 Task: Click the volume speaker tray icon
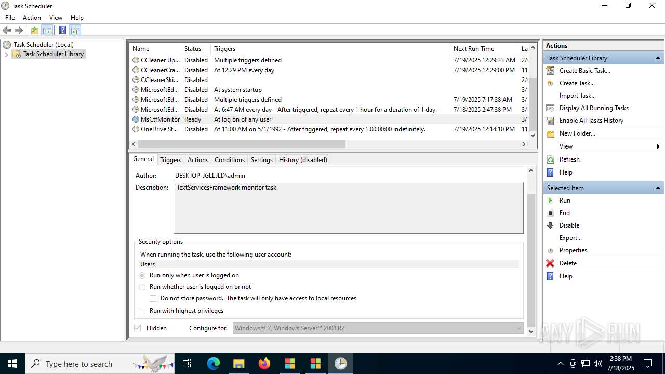[x=598, y=364]
